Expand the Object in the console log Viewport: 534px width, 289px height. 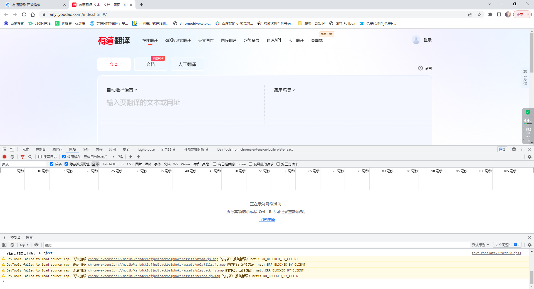point(40,253)
